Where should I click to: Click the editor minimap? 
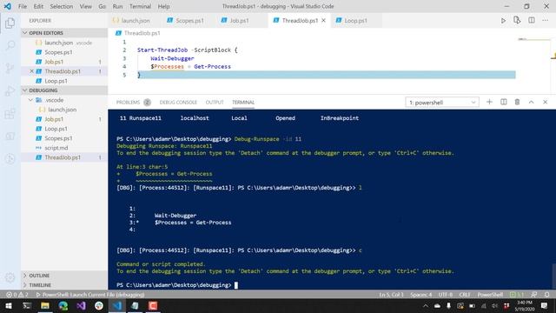click(533, 40)
